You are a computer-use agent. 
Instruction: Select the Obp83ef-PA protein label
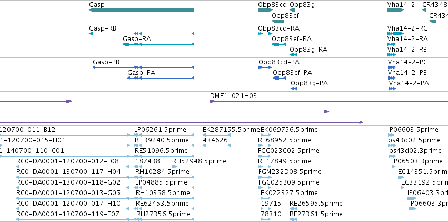click(293, 73)
